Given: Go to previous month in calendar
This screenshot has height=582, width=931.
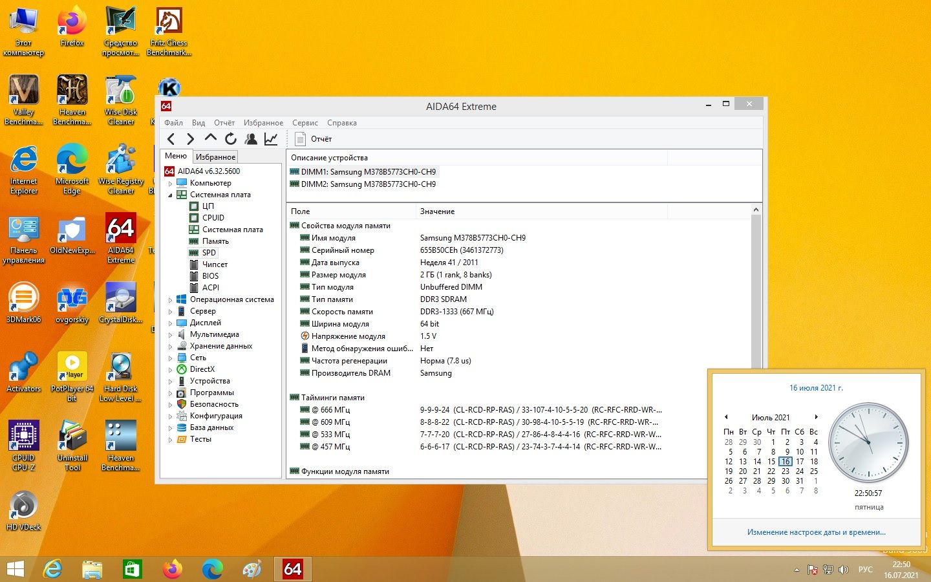Looking at the screenshot, I should [x=726, y=417].
